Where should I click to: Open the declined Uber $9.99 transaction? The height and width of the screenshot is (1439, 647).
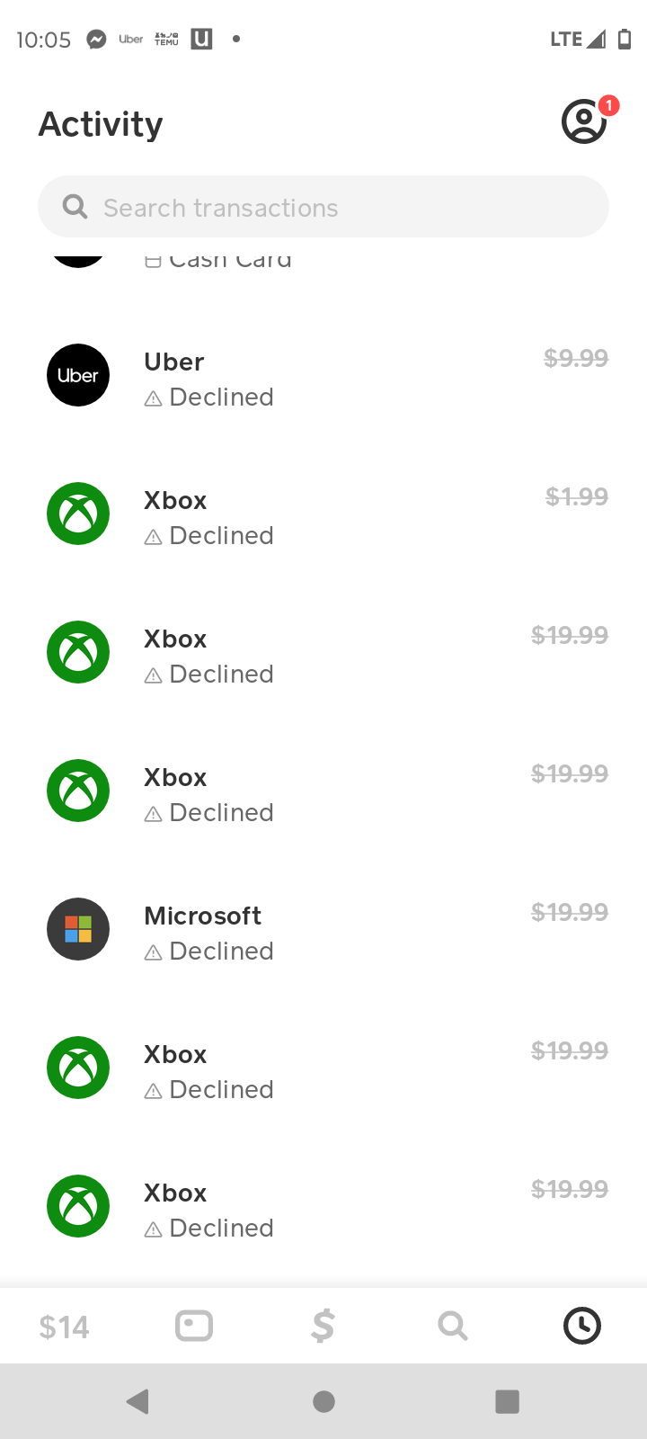323,378
